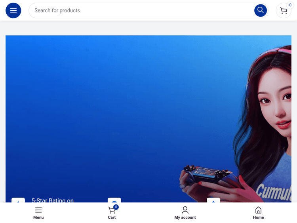
Task: Click the header cart count badge
Action: point(290,5)
